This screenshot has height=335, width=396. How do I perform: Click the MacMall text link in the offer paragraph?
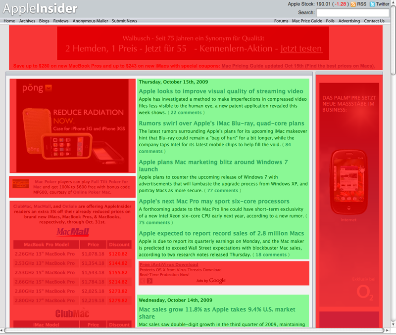(x=43, y=207)
